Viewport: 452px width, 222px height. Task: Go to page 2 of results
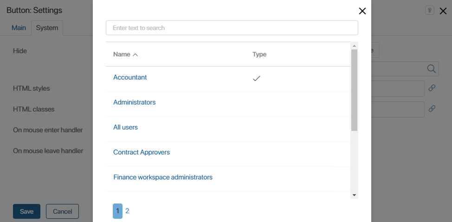pyautogui.click(x=127, y=211)
